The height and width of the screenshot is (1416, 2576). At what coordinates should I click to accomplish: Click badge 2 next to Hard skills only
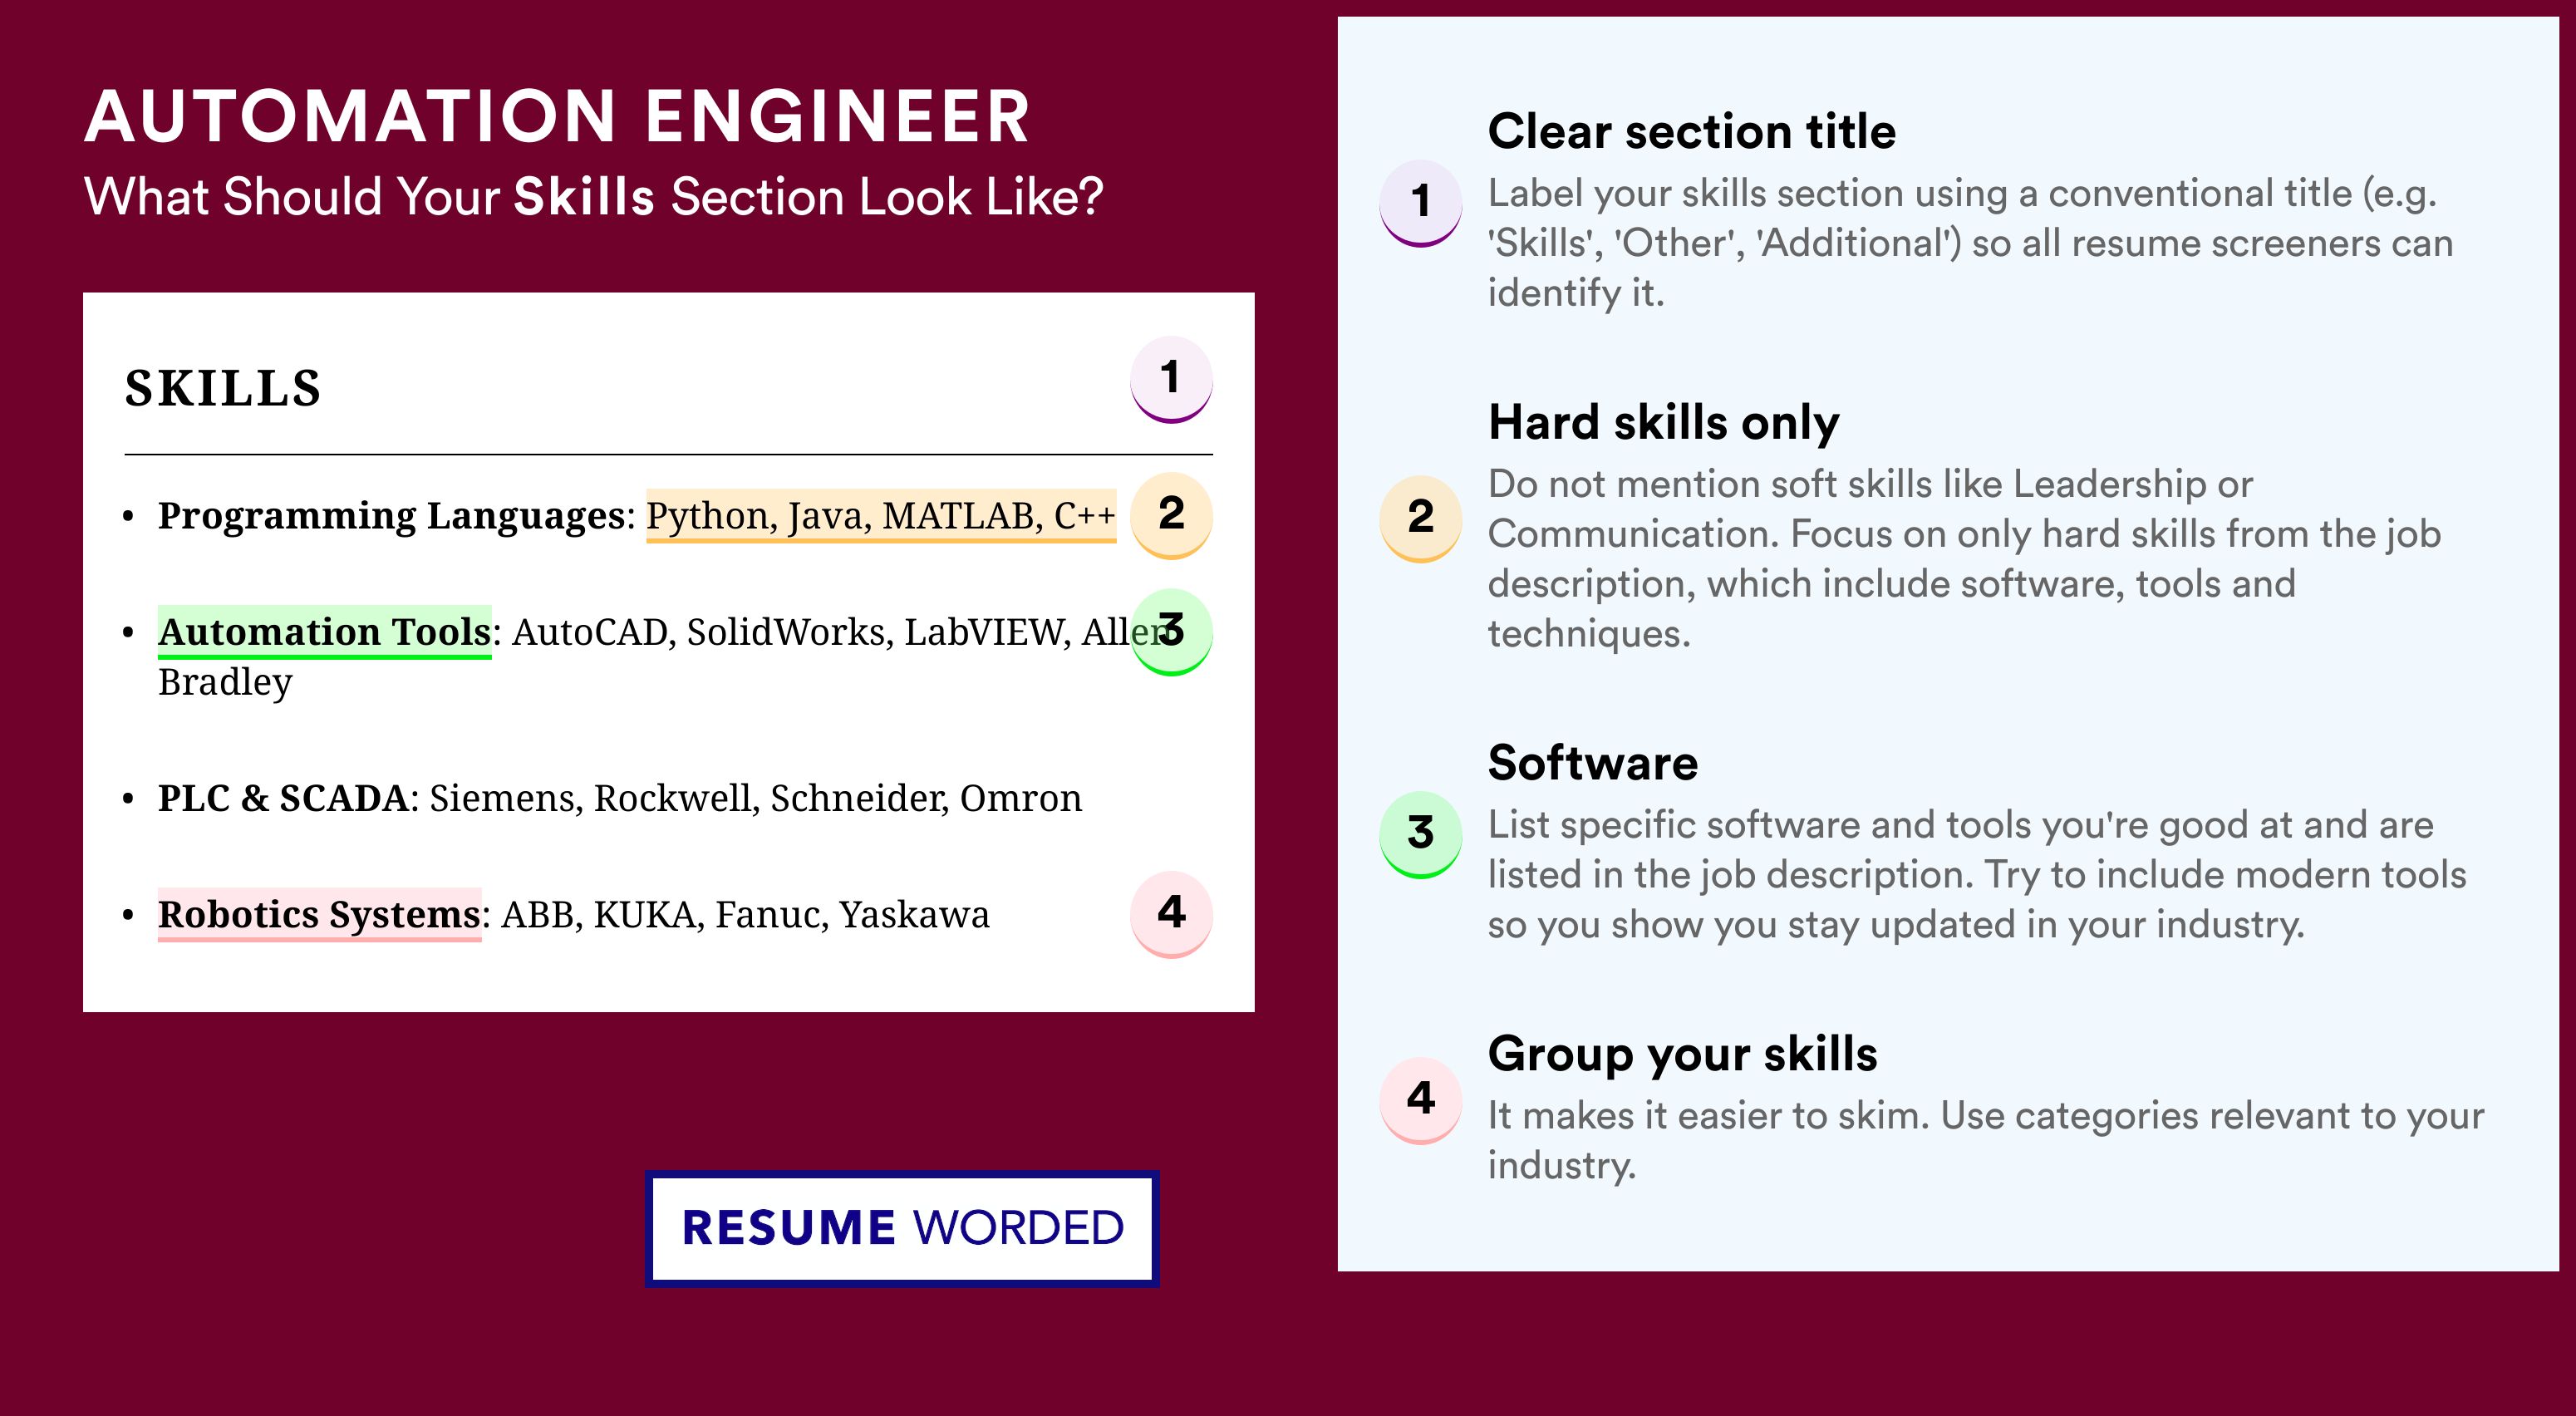point(1420,519)
